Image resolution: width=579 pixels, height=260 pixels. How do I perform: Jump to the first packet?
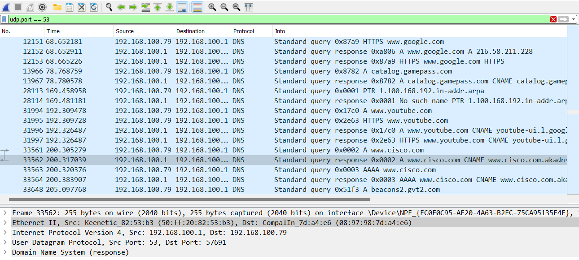click(x=158, y=7)
